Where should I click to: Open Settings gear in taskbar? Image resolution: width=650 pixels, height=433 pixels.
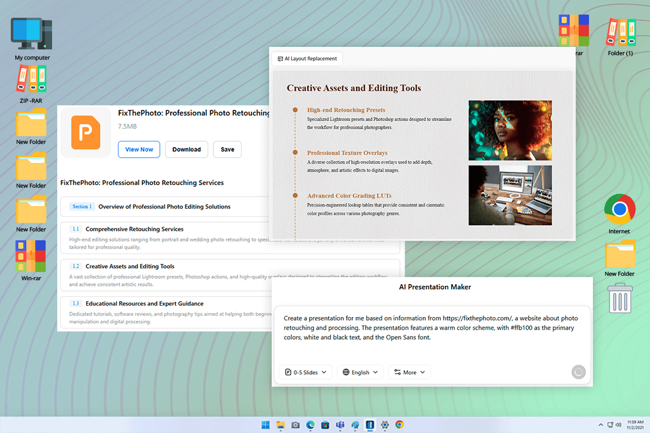point(385,425)
